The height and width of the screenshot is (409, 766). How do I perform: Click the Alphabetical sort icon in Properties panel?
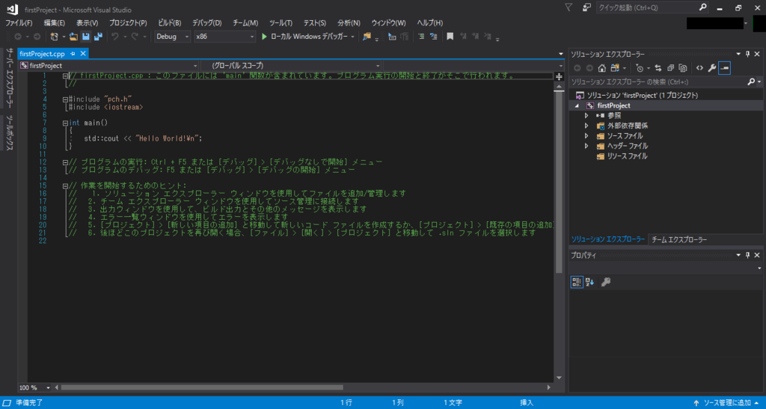589,282
